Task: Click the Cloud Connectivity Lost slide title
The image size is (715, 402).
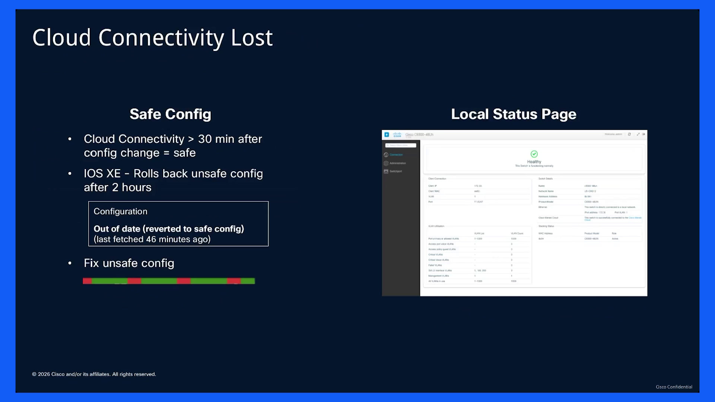Action: [x=152, y=38]
